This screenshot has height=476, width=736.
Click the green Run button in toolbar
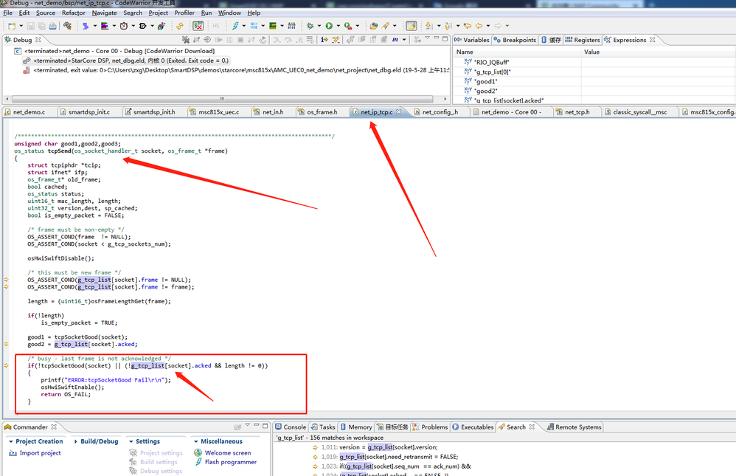pyautogui.click(x=329, y=26)
